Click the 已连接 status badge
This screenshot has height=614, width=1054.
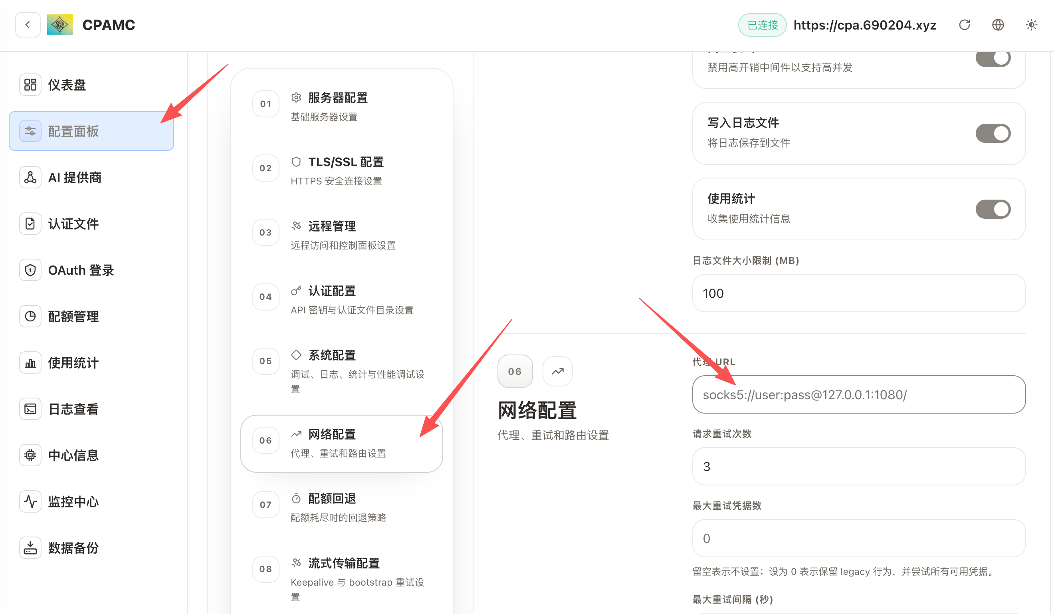point(762,25)
